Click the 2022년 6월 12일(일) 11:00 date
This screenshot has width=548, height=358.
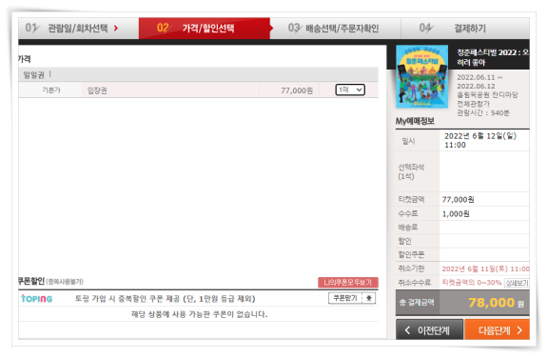point(480,140)
